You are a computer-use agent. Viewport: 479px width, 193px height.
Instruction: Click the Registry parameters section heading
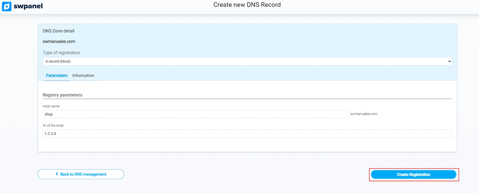62,95
